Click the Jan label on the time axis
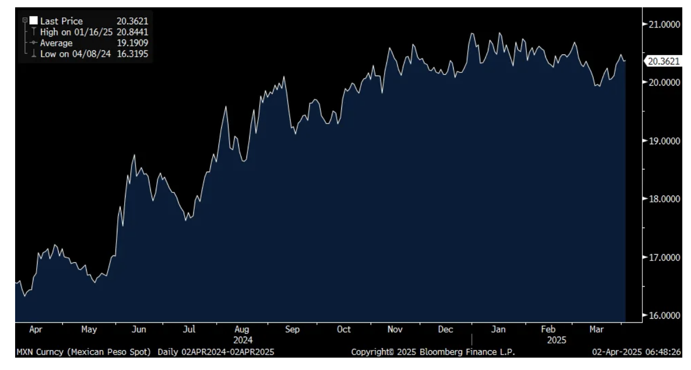The width and height of the screenshot is (691, 370). click(x=499, y=329)
